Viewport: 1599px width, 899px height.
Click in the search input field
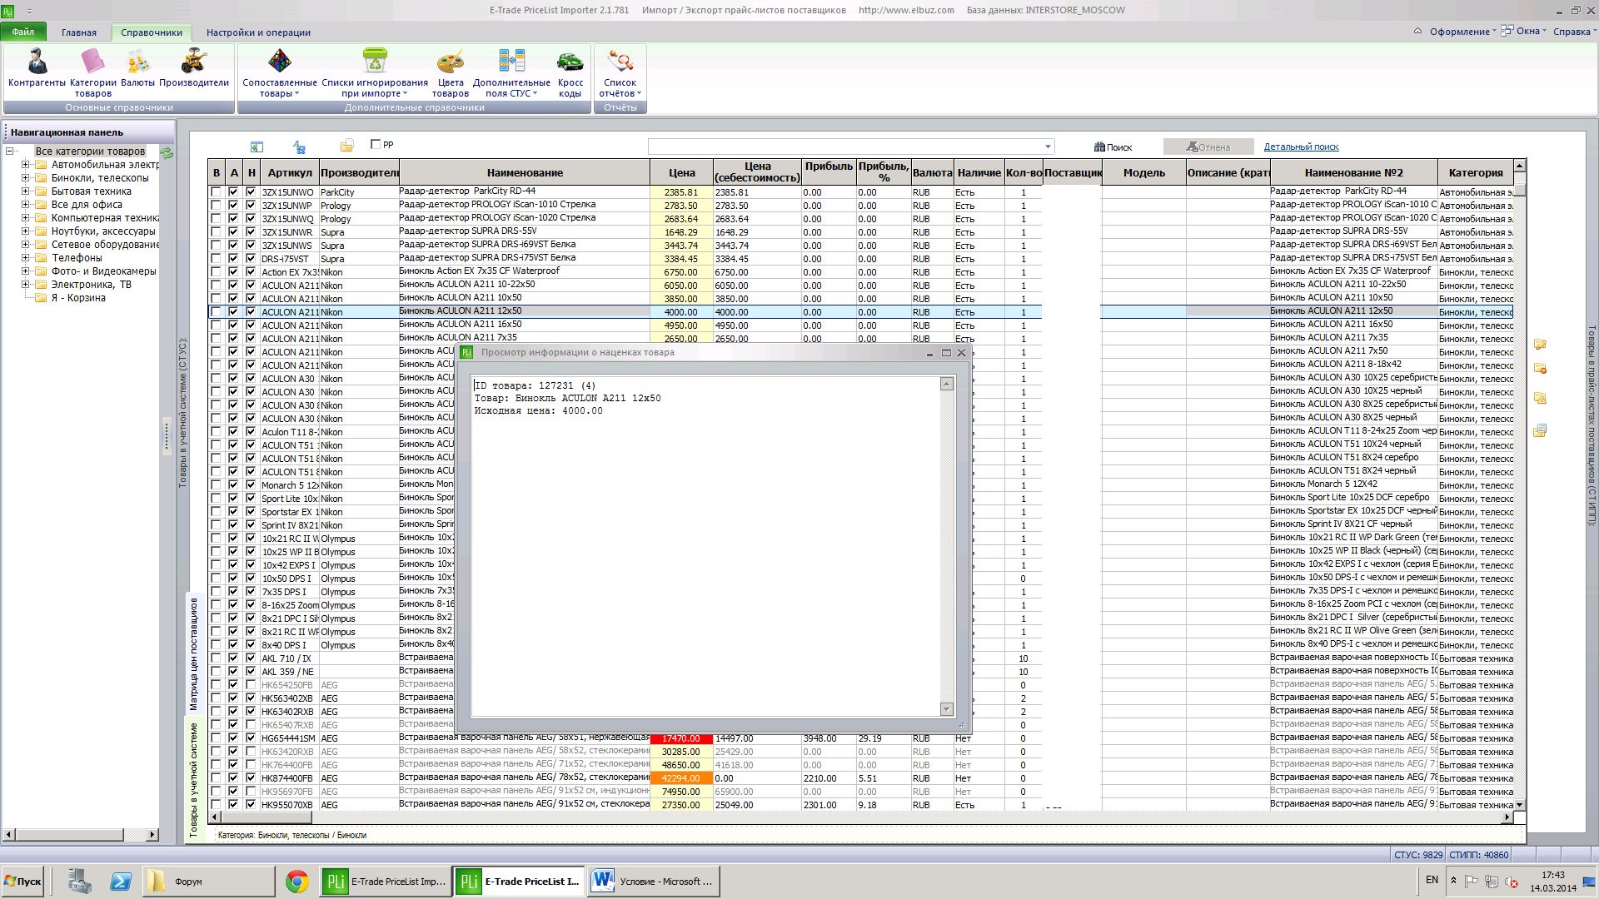[844, 147]
